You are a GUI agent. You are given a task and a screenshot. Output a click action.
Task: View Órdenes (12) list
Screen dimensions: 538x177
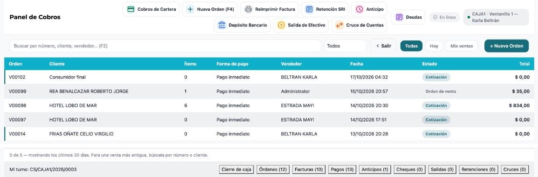pyautogui.click(x=273, y=169)
